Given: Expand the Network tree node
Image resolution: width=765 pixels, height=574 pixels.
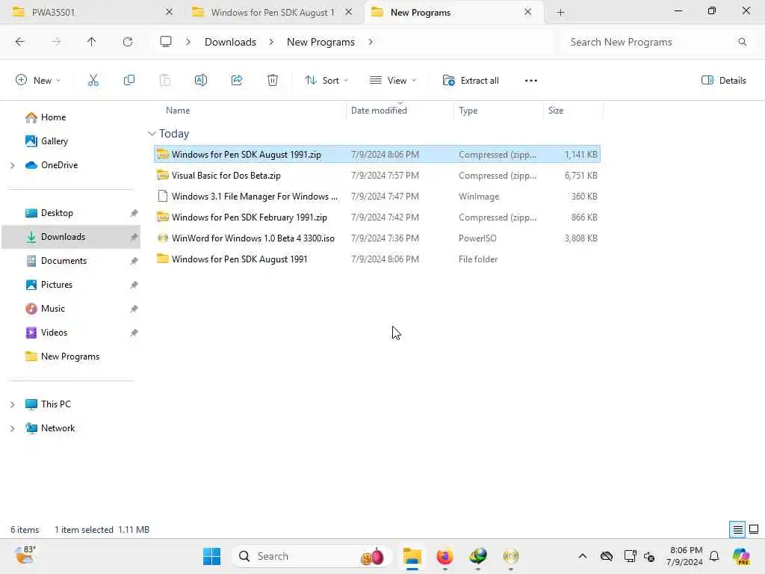Looking at the screenshot, I should 12,428.
